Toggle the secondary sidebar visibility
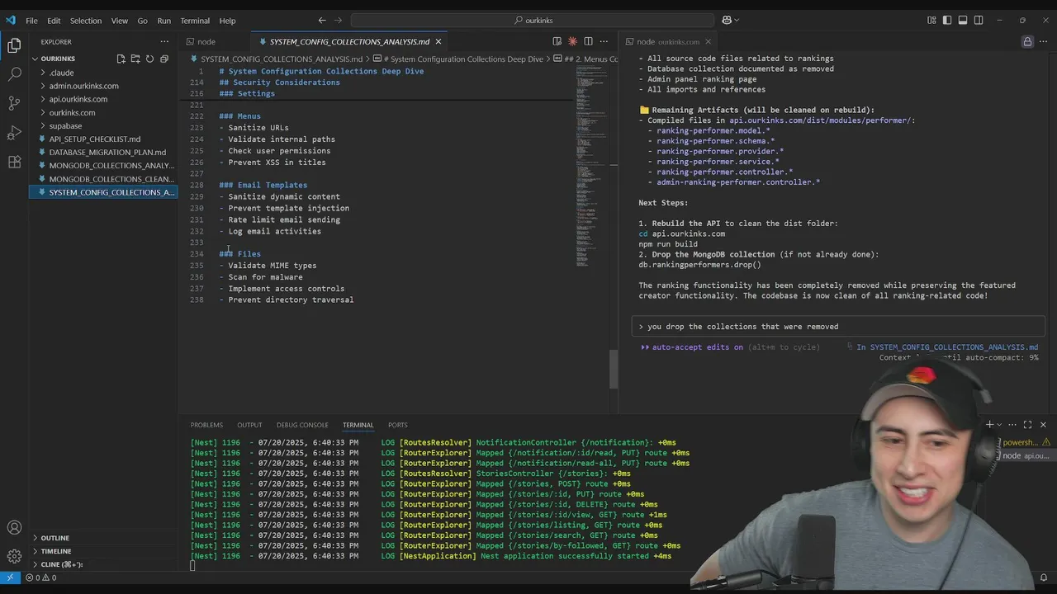 point(979,20)
